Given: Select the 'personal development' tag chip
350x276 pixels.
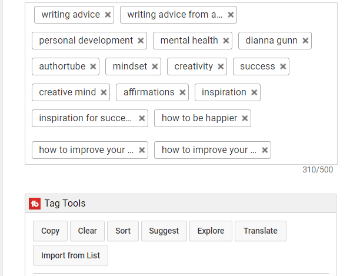Looking at the screenshot, I should pos(86,41).
